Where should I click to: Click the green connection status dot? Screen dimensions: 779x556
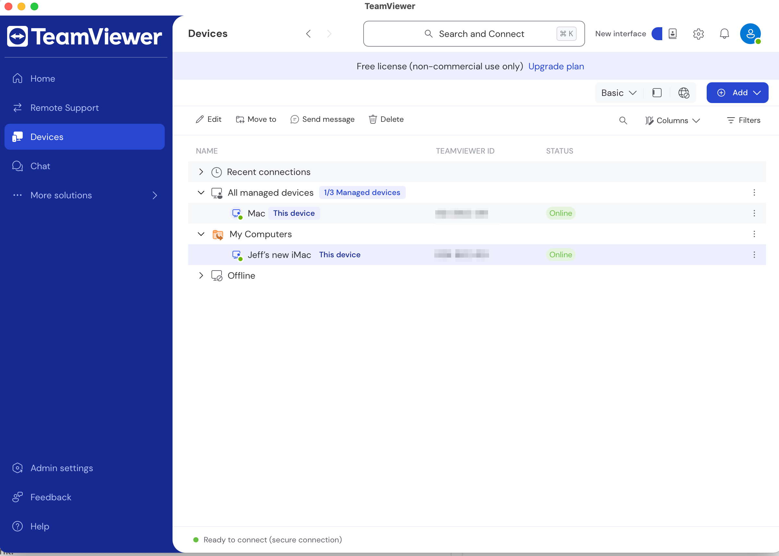(196, 540)
